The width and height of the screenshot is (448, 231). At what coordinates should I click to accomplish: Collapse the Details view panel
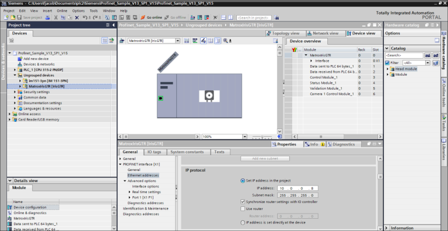(10, 180)
